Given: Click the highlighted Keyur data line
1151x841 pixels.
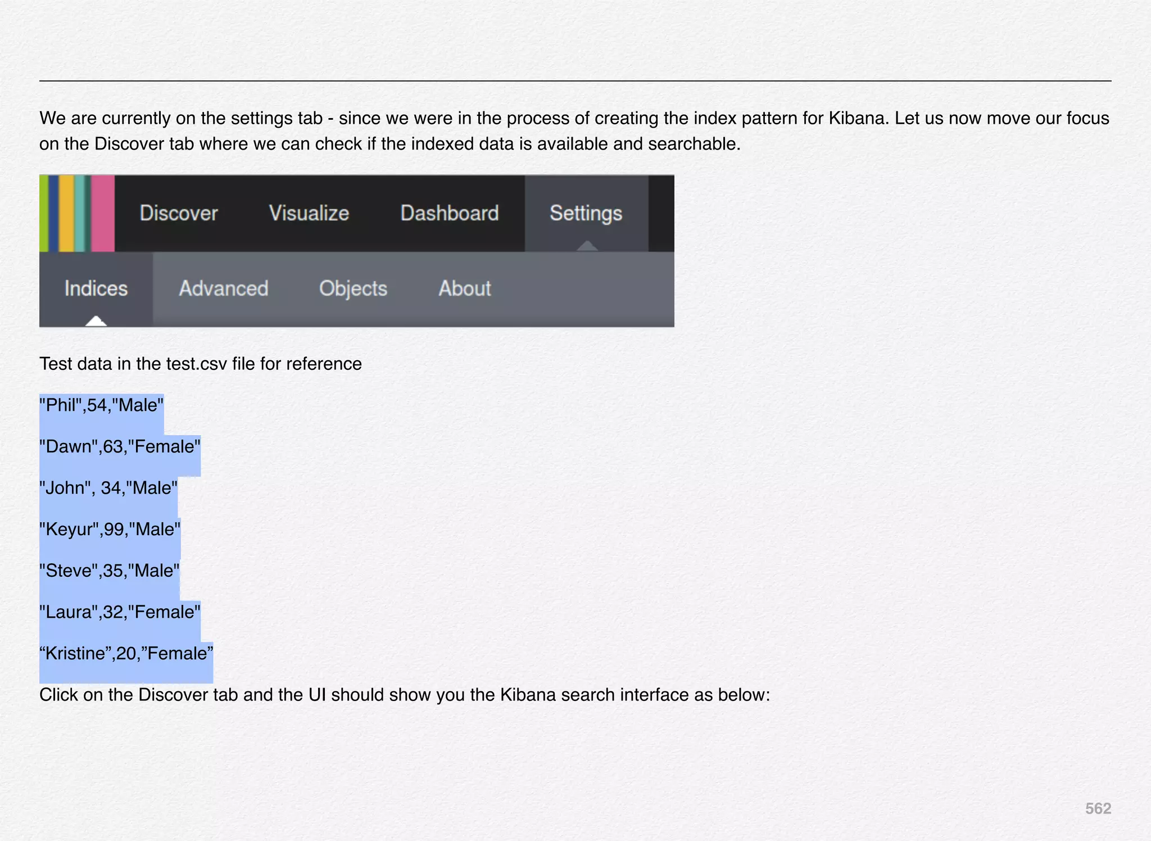Looking at the screenshot, I should [x=110, y=530].
